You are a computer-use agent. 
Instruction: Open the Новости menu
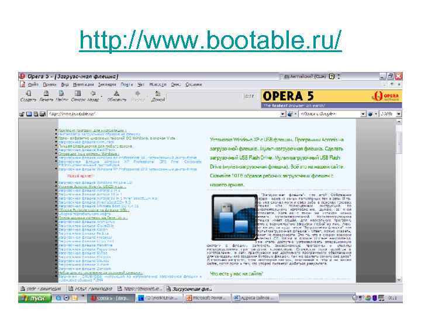click(x=158, y=84)
